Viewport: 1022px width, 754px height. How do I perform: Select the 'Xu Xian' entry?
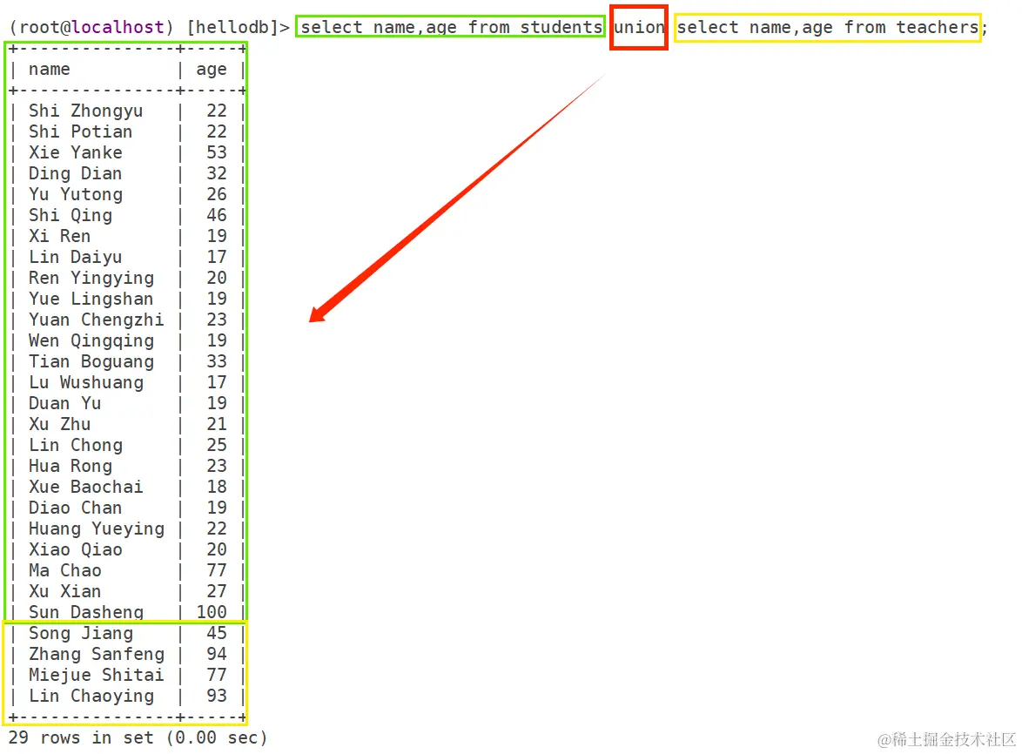[x=64, y=591]
